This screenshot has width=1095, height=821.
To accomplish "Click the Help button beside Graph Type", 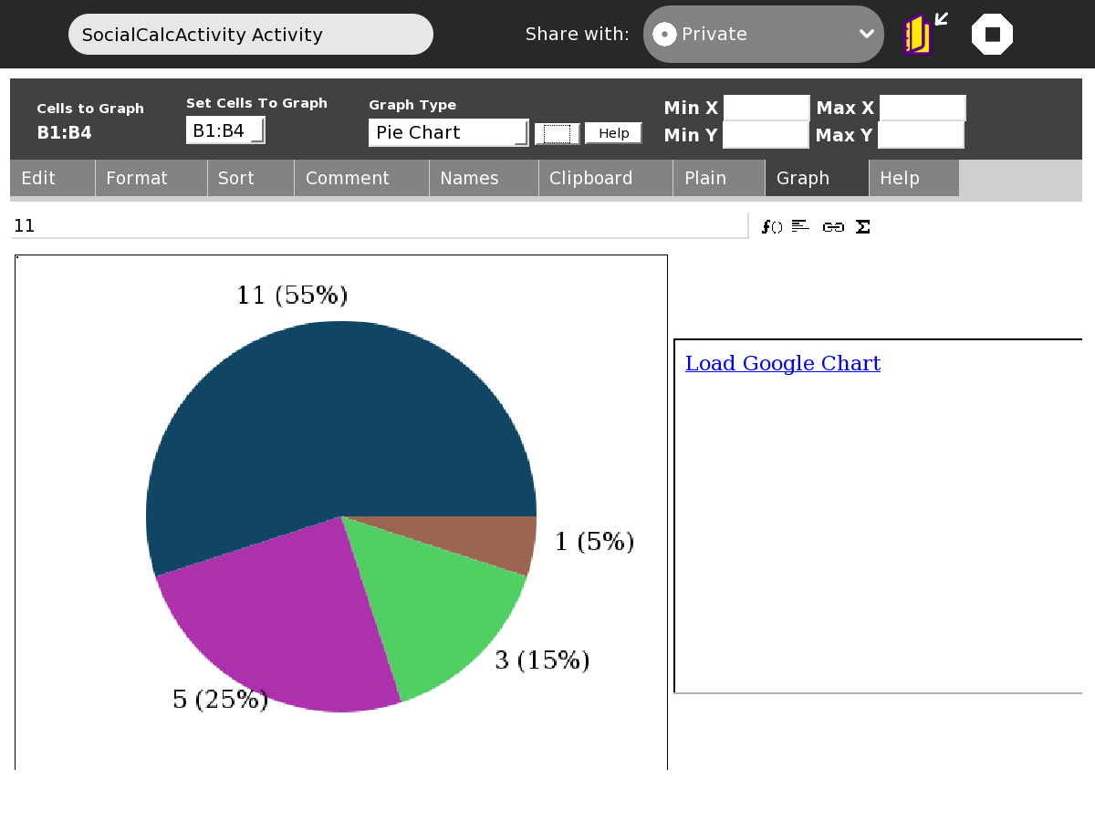I will tap(613, 133).
